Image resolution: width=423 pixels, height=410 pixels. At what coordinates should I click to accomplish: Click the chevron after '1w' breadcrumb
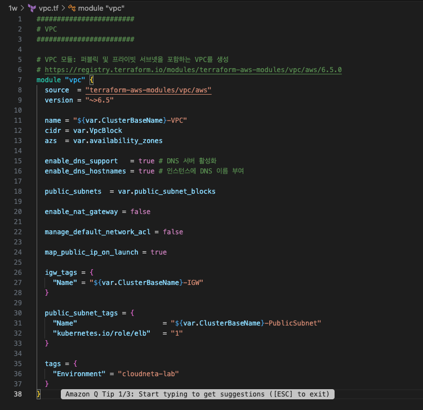23,8
